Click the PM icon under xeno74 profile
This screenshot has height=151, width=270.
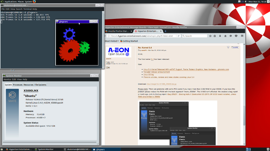click(108, 67)
